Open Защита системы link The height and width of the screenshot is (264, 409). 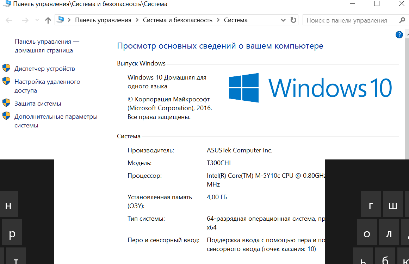38,103
